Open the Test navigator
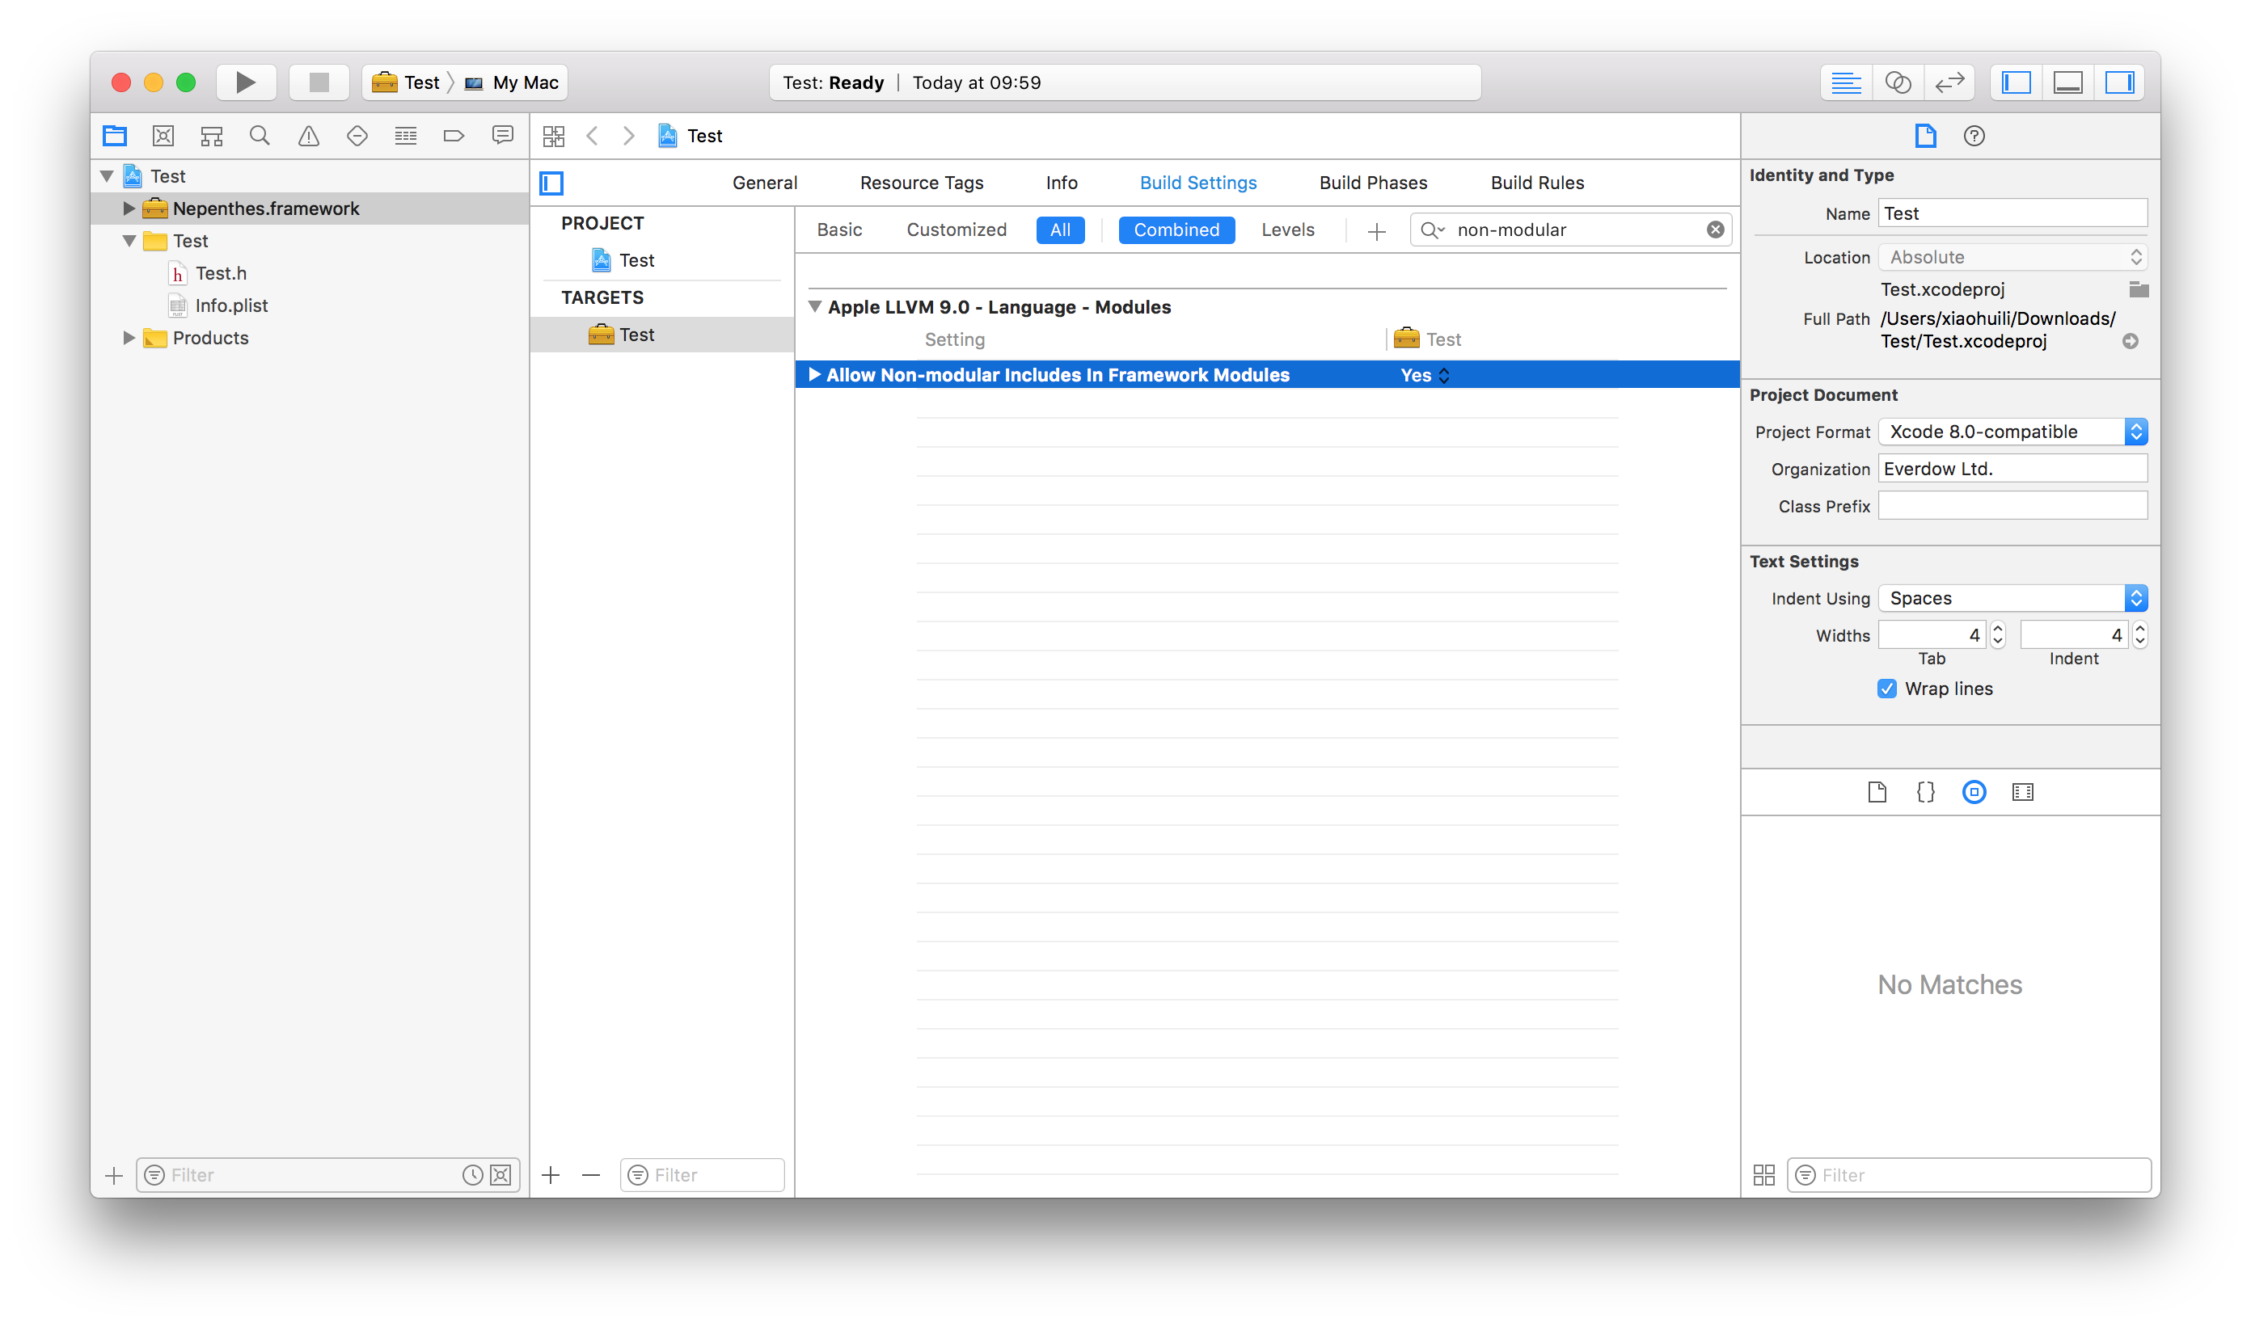Image resolution: width=2251 pixels, height=1327 pixels. 357,136
